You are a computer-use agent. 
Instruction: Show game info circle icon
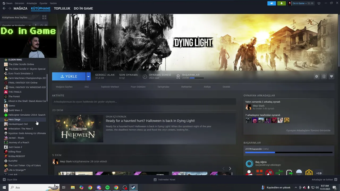click(324, 76)
